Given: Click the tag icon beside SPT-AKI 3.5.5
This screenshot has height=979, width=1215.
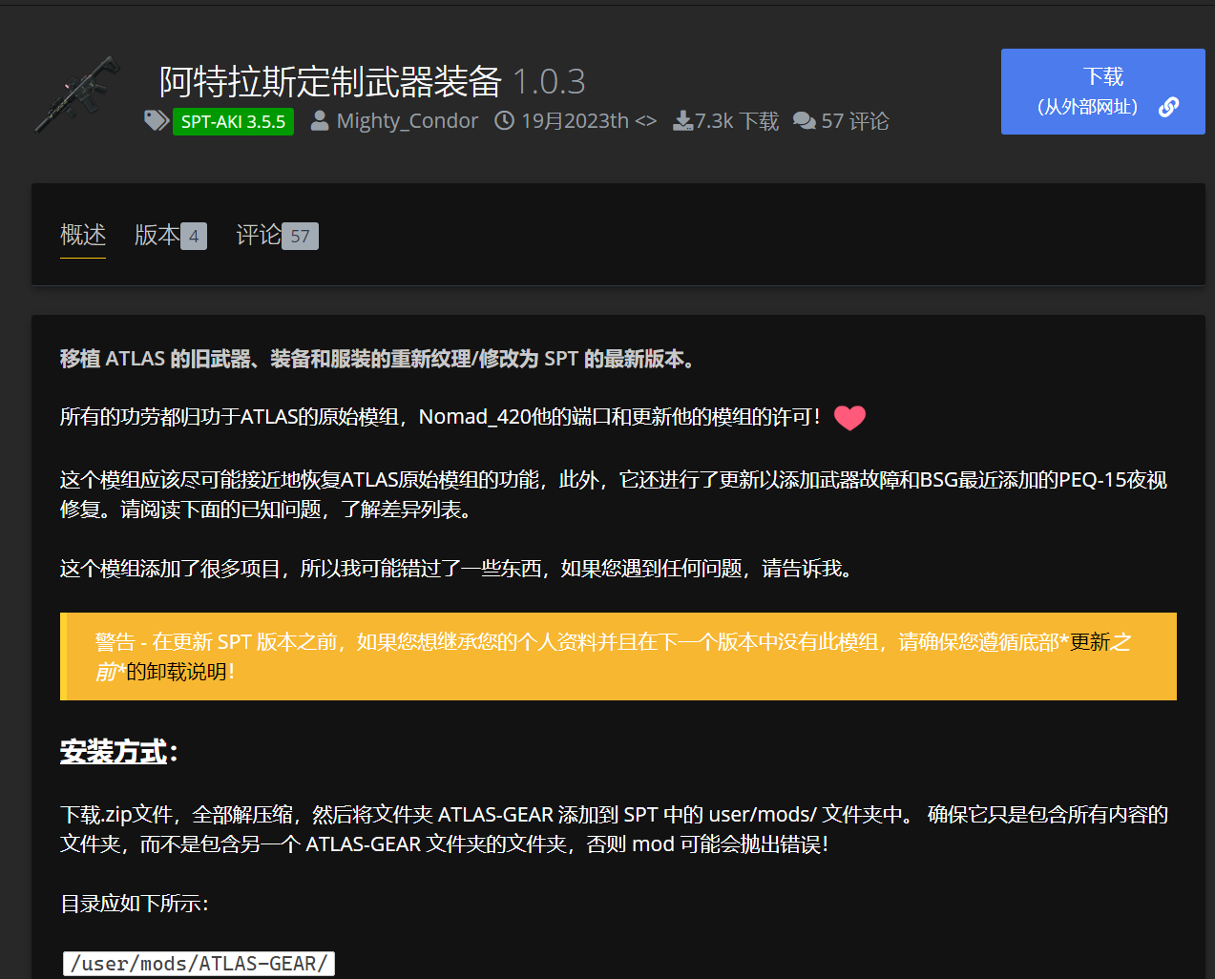Looking at the screenshot, I should pyautogui.click(x=156, y=120).
